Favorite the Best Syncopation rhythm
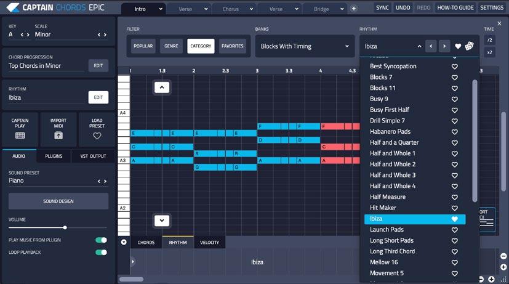 [454, 67]
